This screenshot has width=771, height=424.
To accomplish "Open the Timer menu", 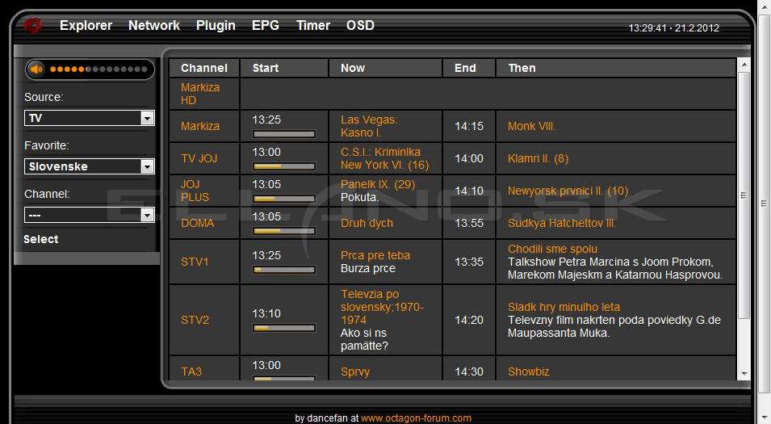I will [312, 25].
